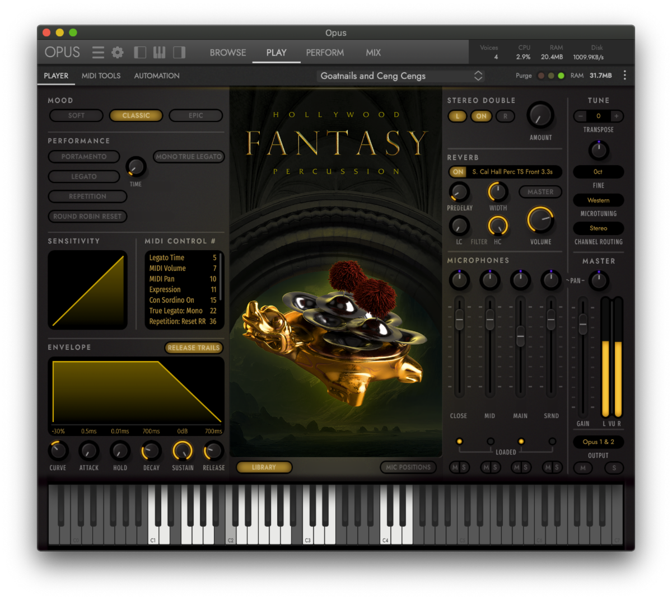Mute the master output with M button
Image resolution: width=672 pixels, height=600 pixels.
click(583, 468)
